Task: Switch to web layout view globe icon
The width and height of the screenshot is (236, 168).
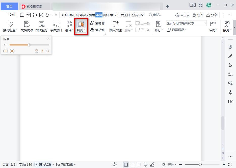Action: click(145, 164)
